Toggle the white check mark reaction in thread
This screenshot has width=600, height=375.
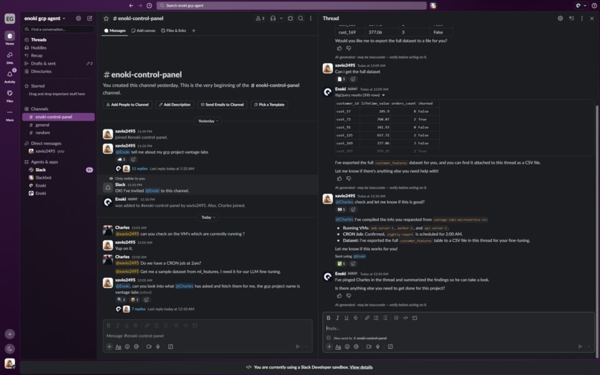341,263
